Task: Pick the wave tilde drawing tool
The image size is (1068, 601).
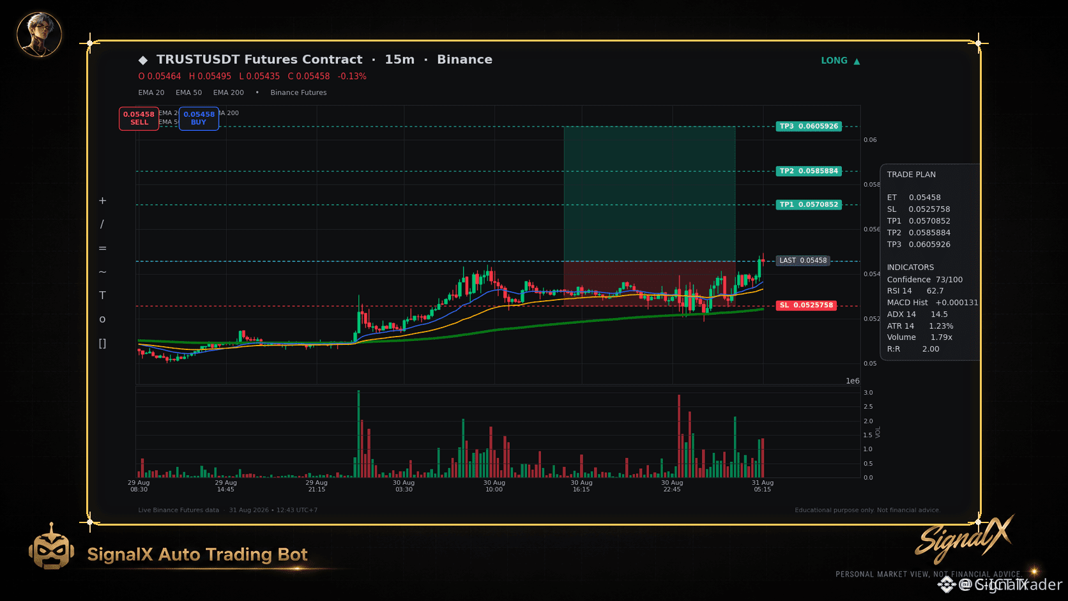Action: pyautogui.click(x=102, y=272)
